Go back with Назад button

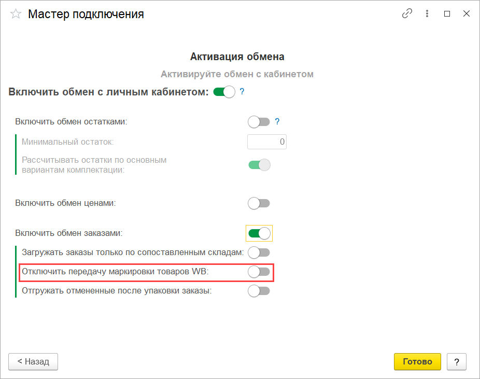pyautogui.click(x=33, y=361)
